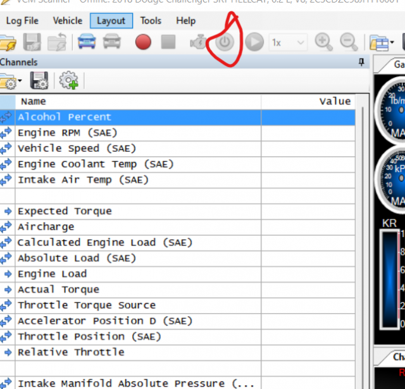Viewport: 405px width, 389px height.
Task: Click the gray stop scanning square
Action: click(x=168, y=42)
